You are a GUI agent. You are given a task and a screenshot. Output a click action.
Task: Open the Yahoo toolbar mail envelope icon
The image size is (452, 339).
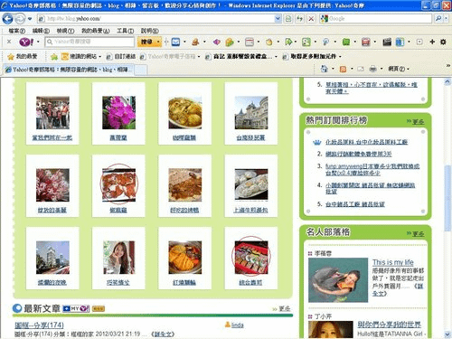(176, 42)
